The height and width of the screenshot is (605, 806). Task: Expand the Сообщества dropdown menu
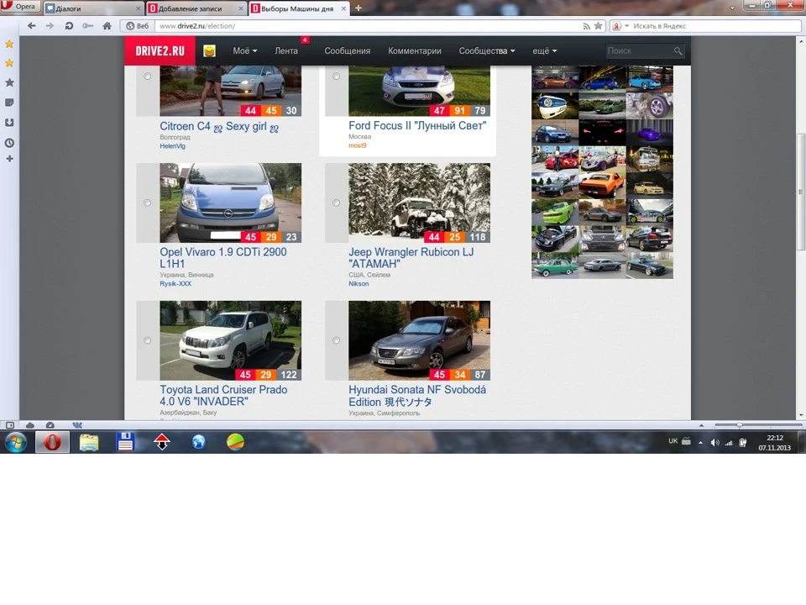(x=487, y=51)
